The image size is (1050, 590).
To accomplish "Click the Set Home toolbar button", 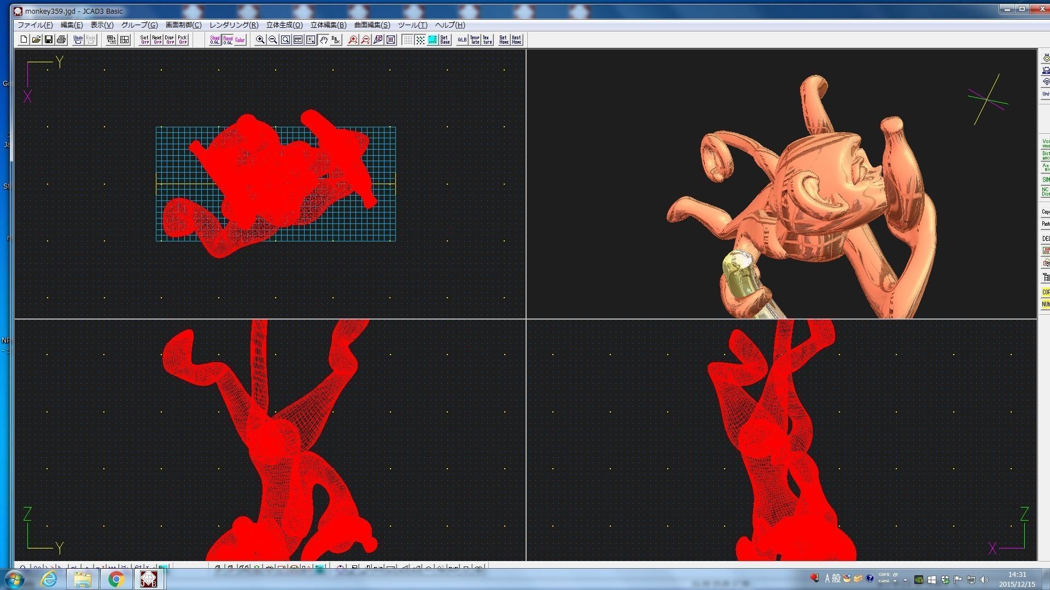I will (504, 39).
